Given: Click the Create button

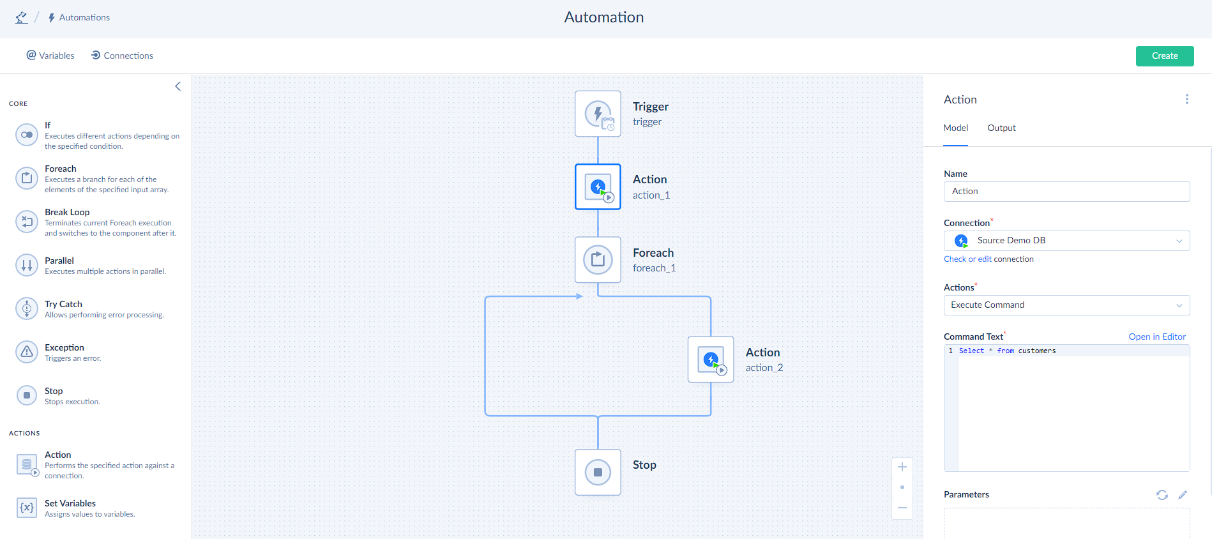Looking at the screenshot, I should 1165,56.
